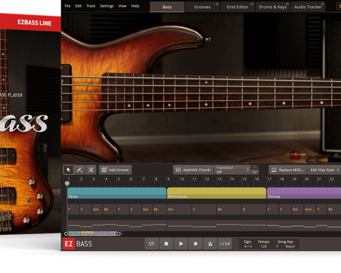The image size is (341, 273).
Task: Toggle the metronome
Action: (210, 244)
